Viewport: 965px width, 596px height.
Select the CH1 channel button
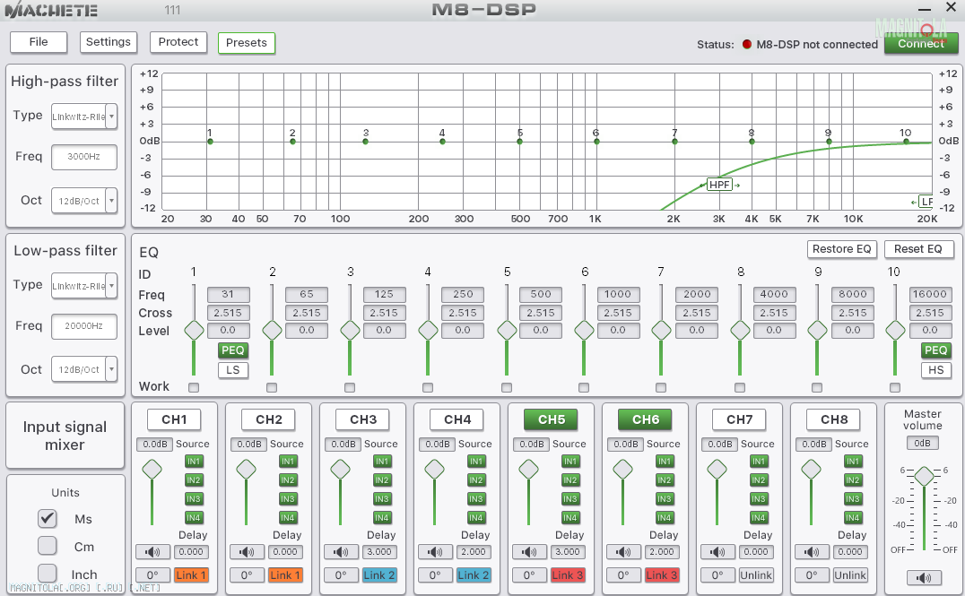174,419
